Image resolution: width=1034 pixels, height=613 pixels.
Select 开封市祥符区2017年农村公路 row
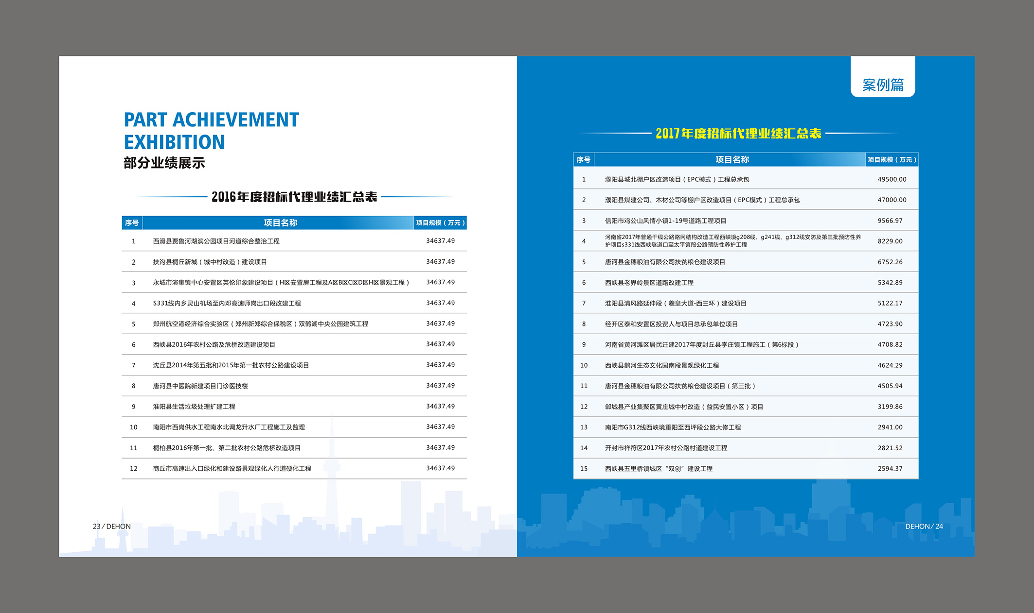coord(665,448)
